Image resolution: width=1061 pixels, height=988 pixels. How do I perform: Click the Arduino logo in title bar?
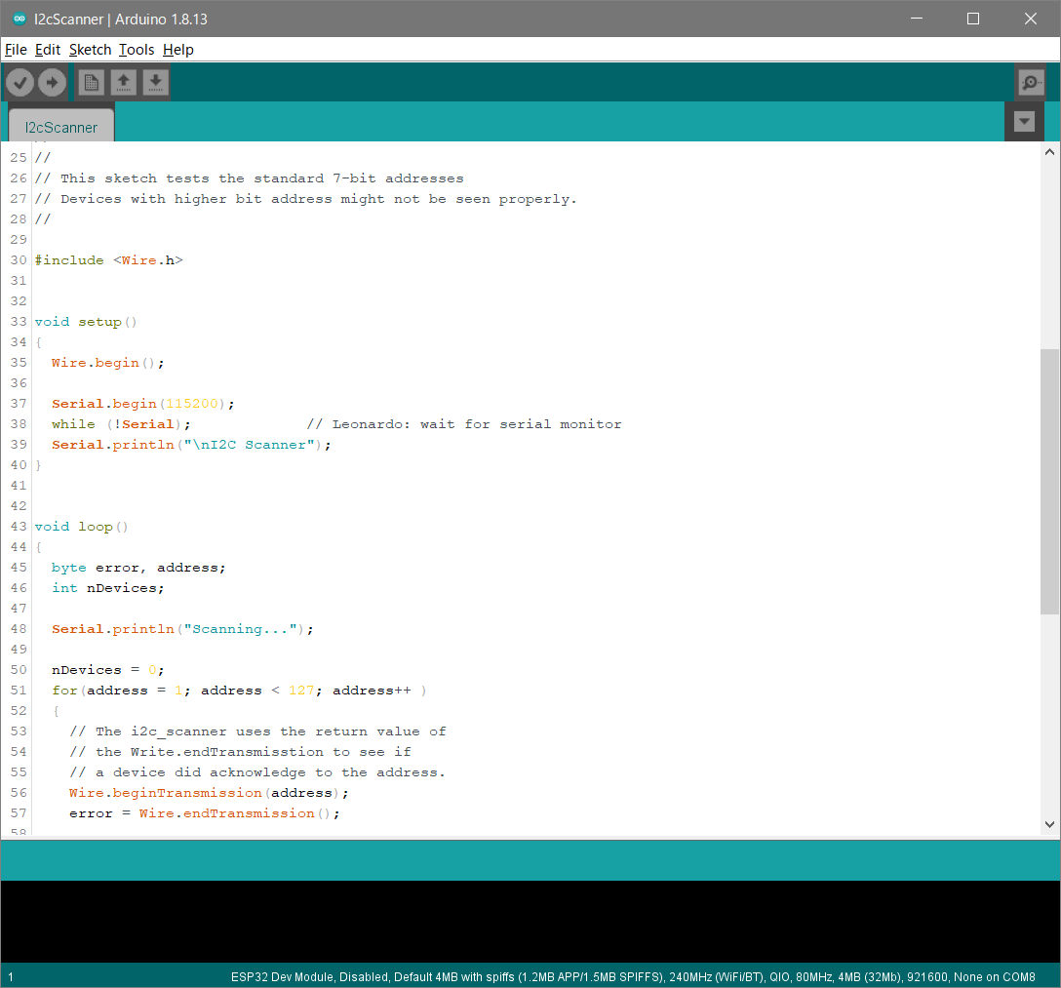19,19
